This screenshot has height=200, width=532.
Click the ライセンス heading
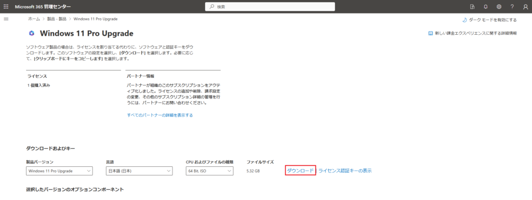pyautogui.click(x=37, y=76)
